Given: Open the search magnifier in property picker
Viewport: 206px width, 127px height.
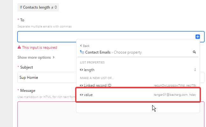Looking at the screenshot, I should tap(194, 52).
